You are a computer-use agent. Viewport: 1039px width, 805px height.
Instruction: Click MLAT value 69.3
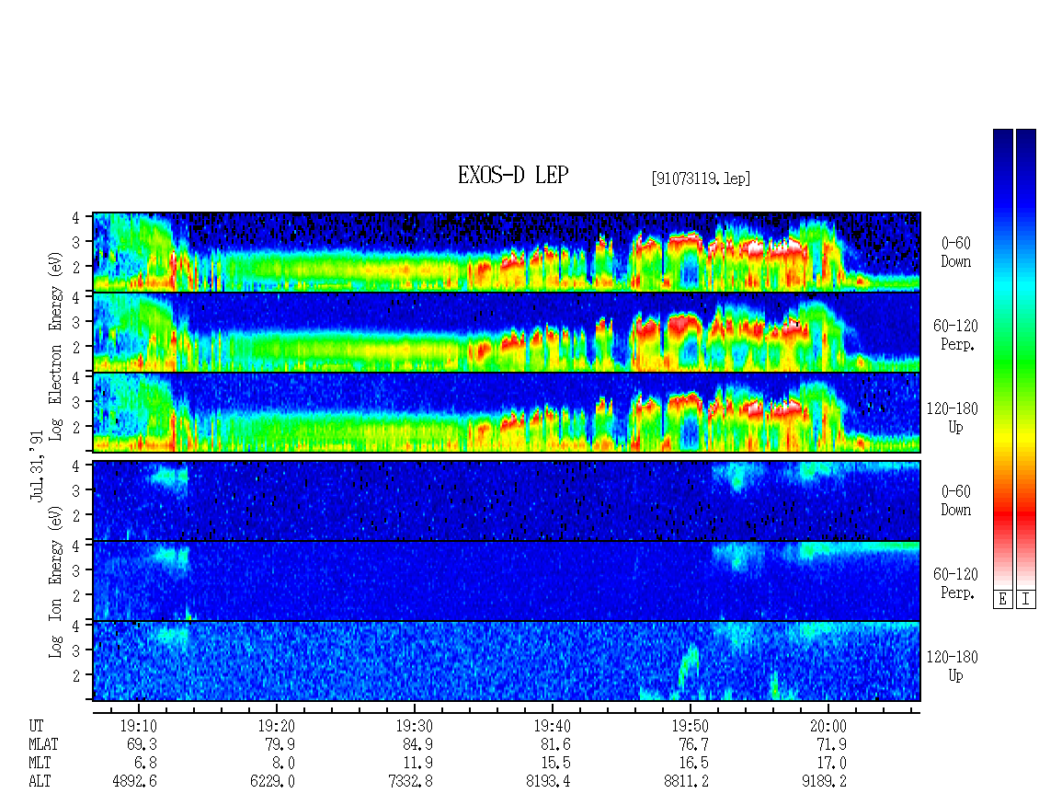(x=142, y=744)
